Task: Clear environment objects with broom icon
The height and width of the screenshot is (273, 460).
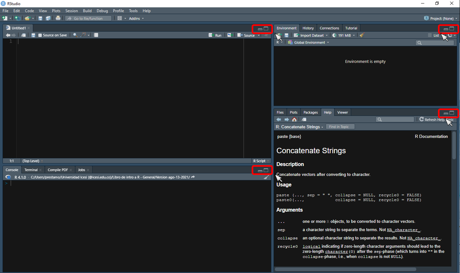Action: pos(362,35)
